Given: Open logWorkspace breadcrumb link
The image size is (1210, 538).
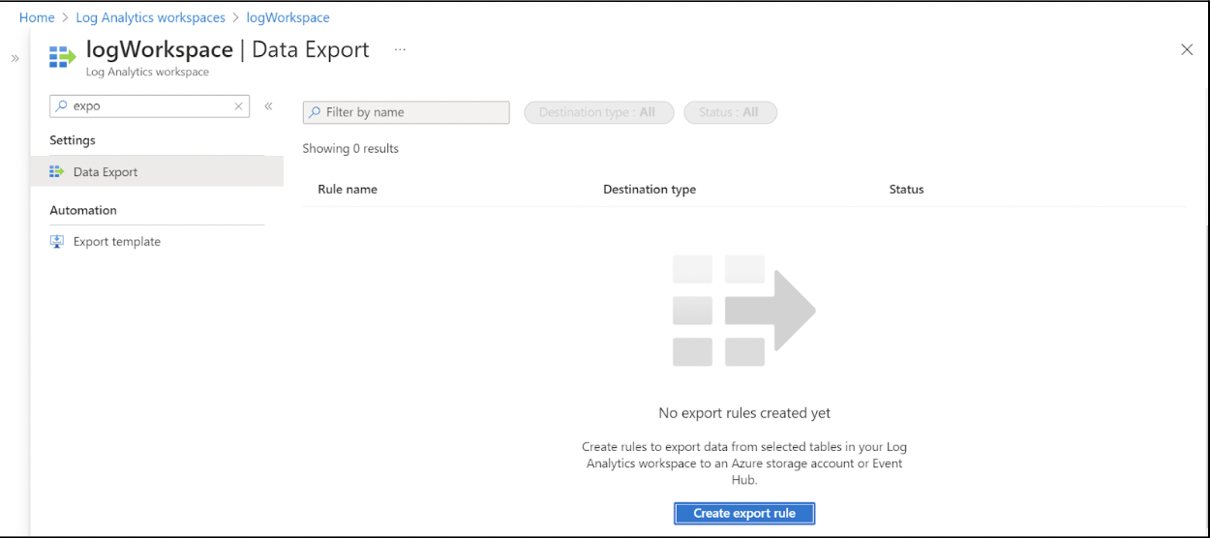Looking at the screenshot, I should click(x=287, y=17).
